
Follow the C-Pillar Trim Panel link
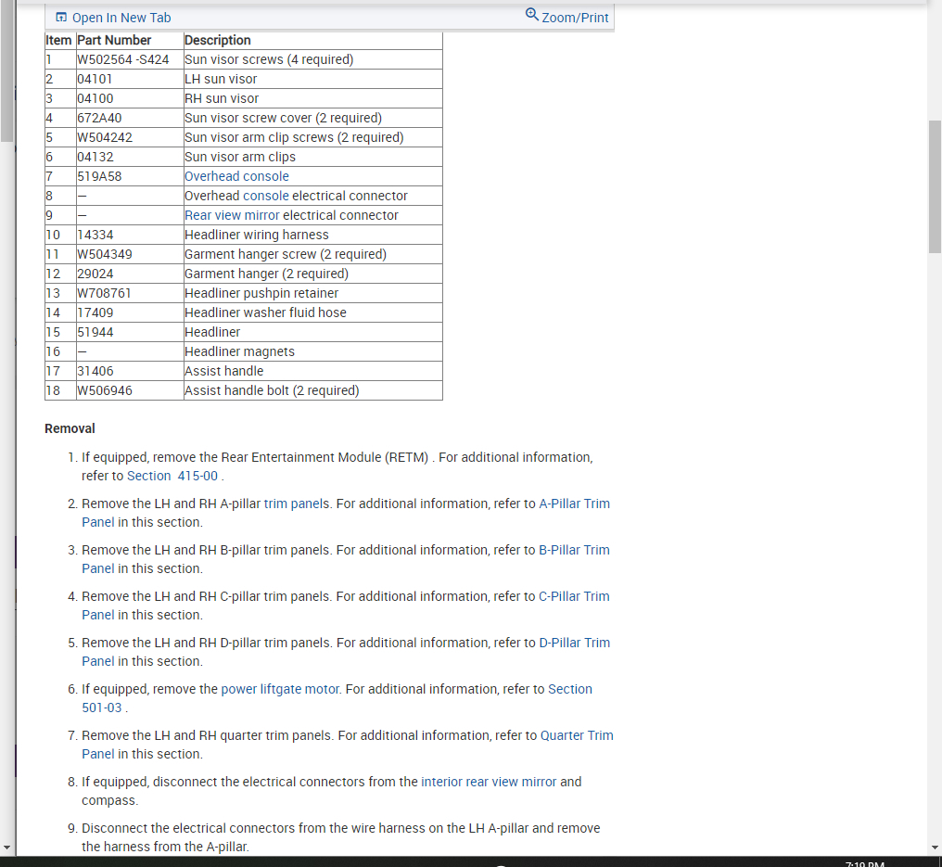click(x=574, y=596)
